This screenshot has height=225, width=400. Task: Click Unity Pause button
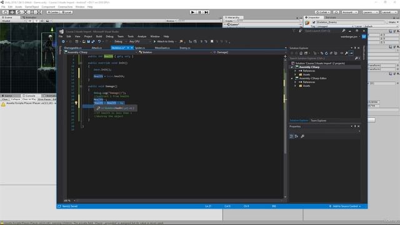pos(200,12)
